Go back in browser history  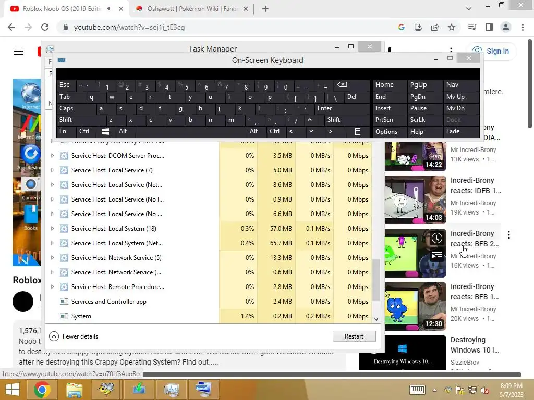11,27
